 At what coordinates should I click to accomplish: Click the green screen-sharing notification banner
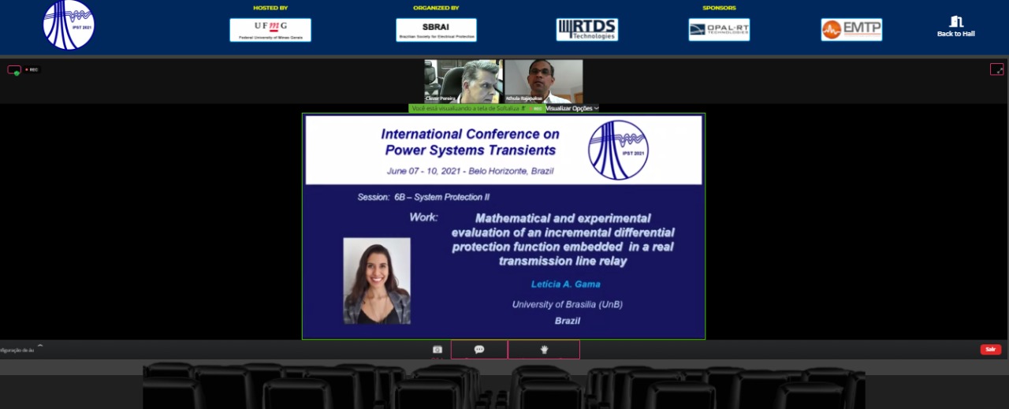[476, 108]
